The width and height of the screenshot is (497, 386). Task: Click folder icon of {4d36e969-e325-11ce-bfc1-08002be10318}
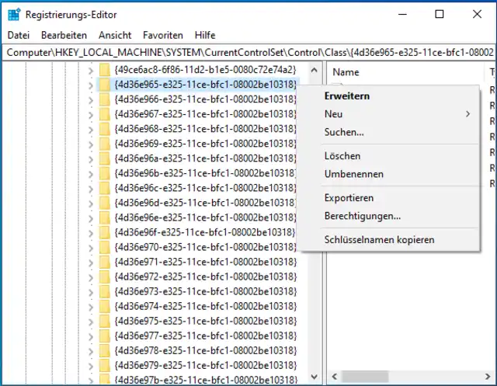[x=105, y=144]
